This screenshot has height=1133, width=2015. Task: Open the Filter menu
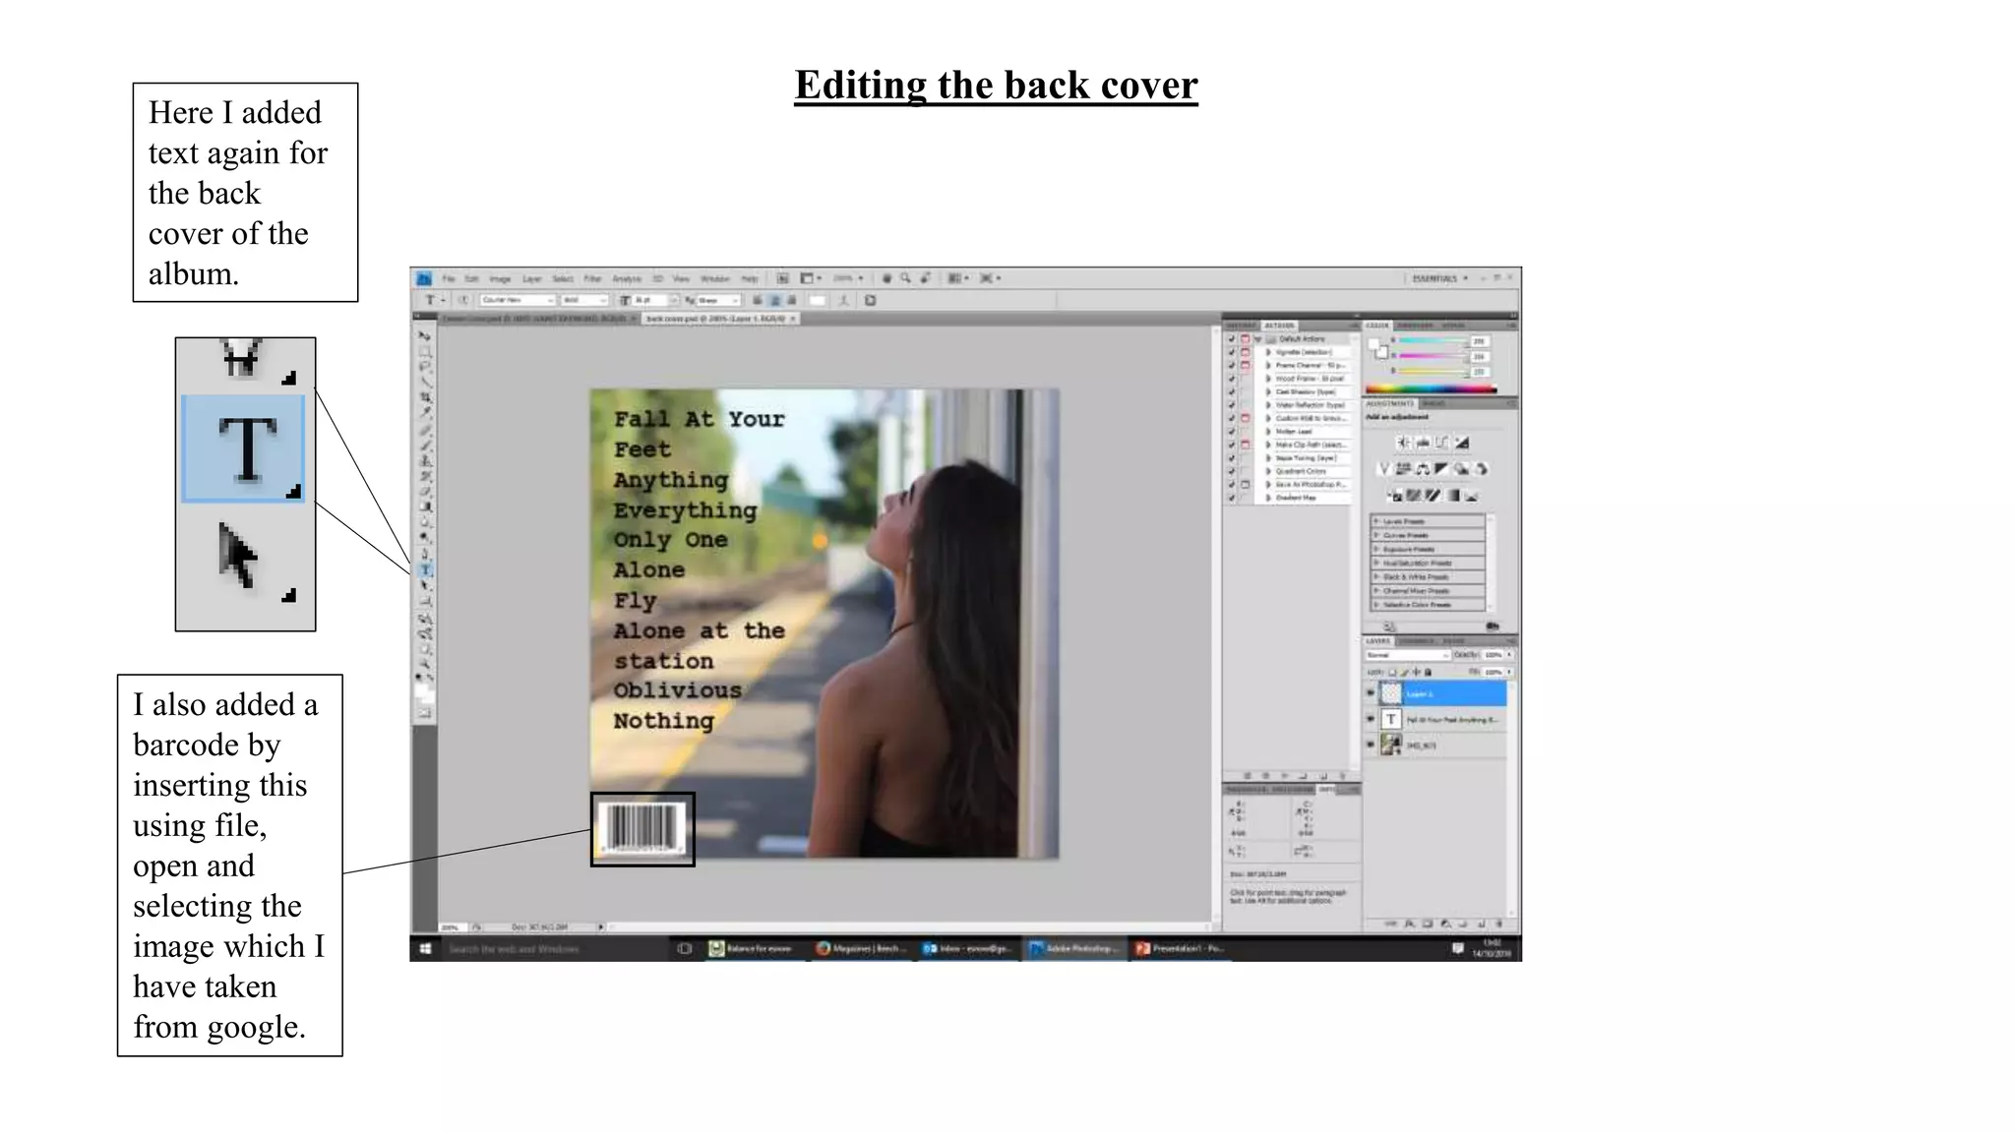pos(592,278)
